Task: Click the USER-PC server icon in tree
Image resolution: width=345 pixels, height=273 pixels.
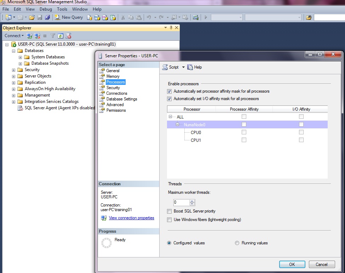Action: [14, 44]
